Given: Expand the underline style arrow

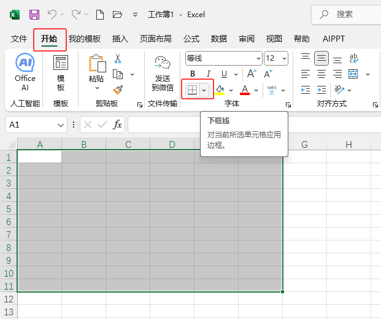Looking at the screenshot, I should [x=236, y=74].
